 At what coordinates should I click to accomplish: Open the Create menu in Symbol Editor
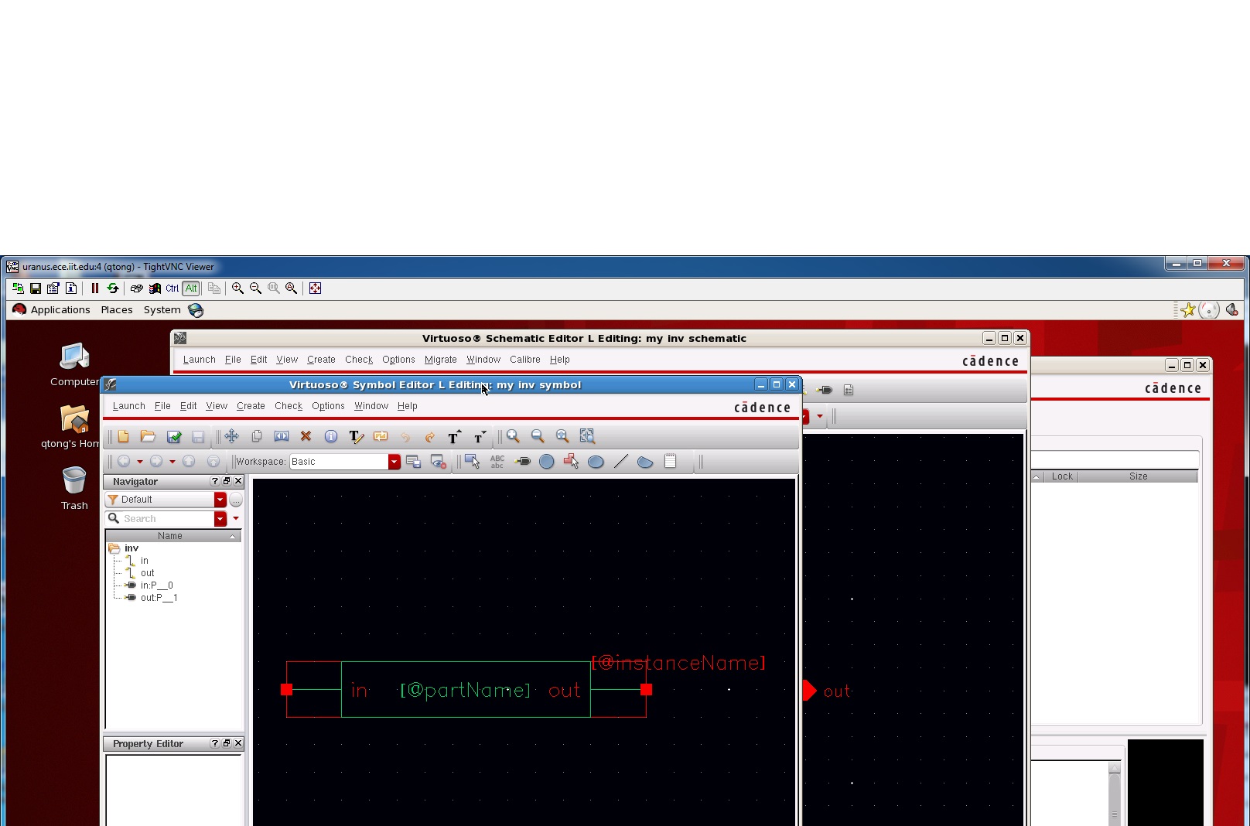[251, 406]
